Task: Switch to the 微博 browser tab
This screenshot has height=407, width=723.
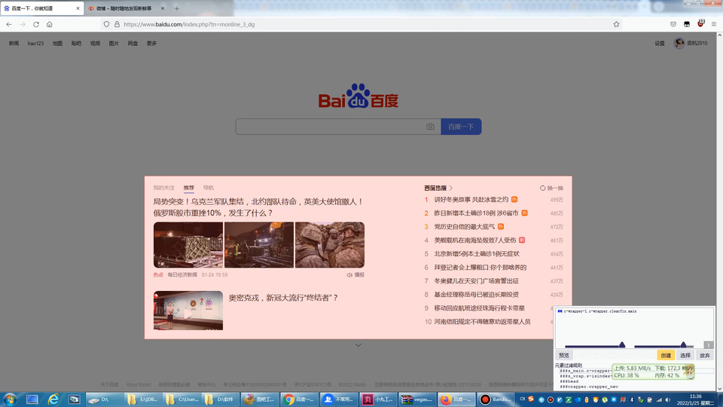Action: [x=124, y=8]
